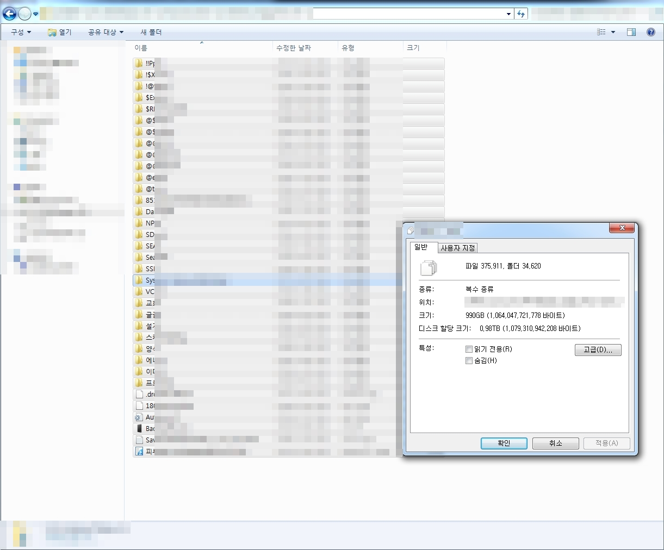Viewport: 664px width, 550px height.
Task: Select the folder name starting with 양
Action: 150,348
